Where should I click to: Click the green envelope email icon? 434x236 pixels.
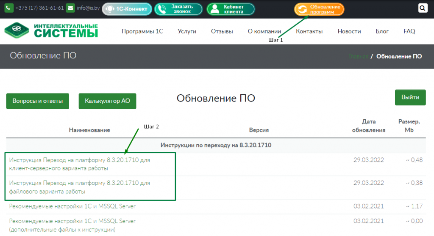[x=70, y=8]
